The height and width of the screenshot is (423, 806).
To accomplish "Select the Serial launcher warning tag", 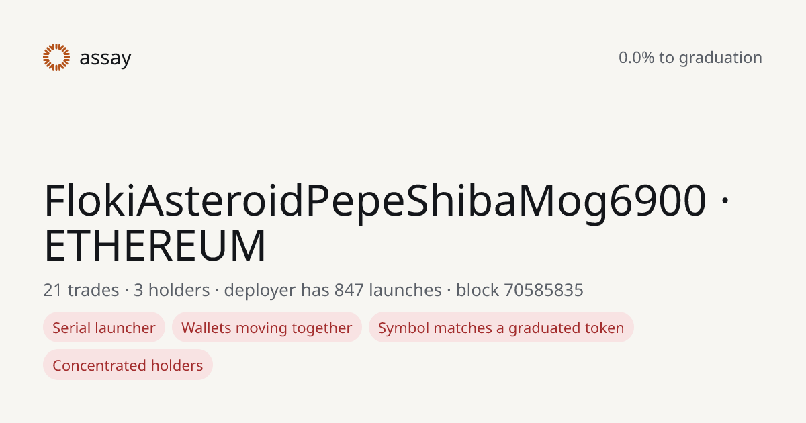I will (x=104, y=328).
